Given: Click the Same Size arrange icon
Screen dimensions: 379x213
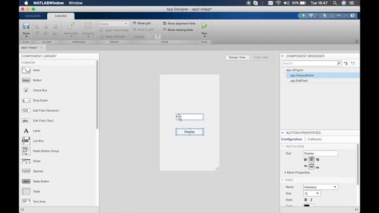Looking at the screenshot, I should point(71,26).
